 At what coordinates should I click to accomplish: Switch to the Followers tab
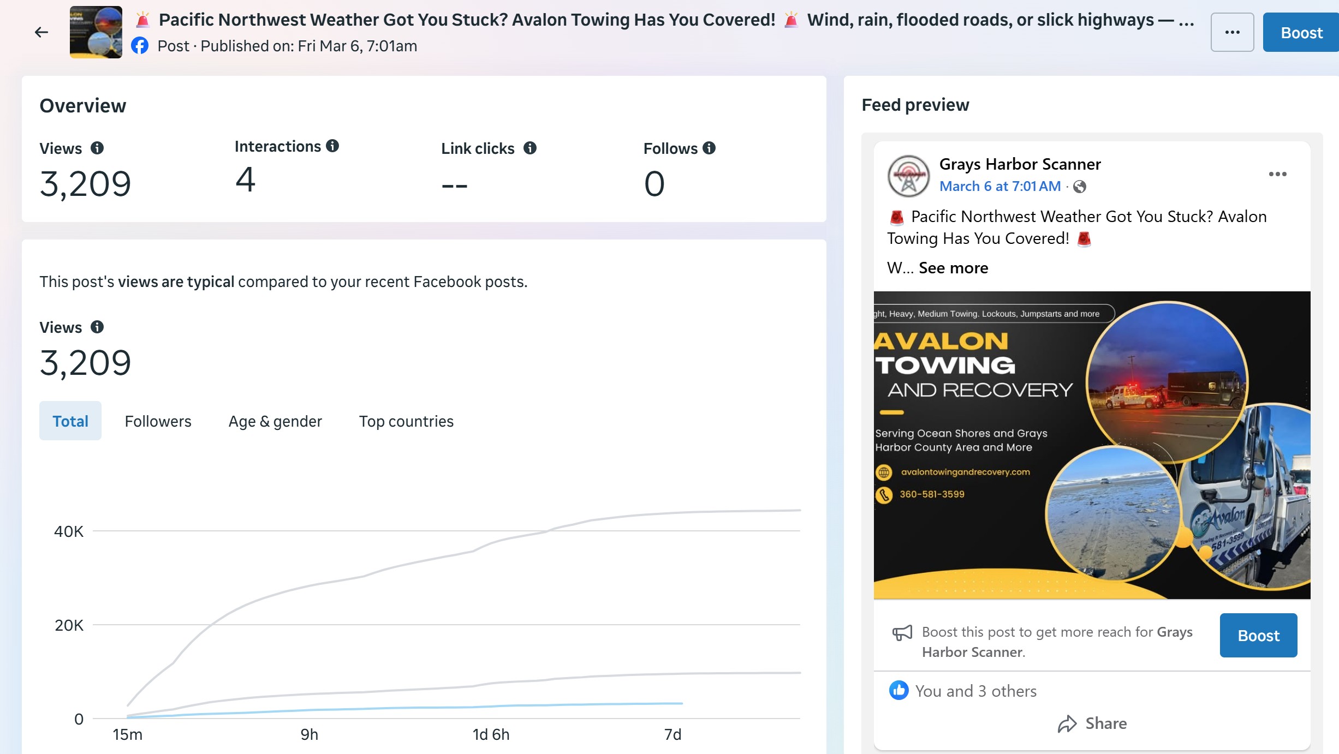point(158,421)
